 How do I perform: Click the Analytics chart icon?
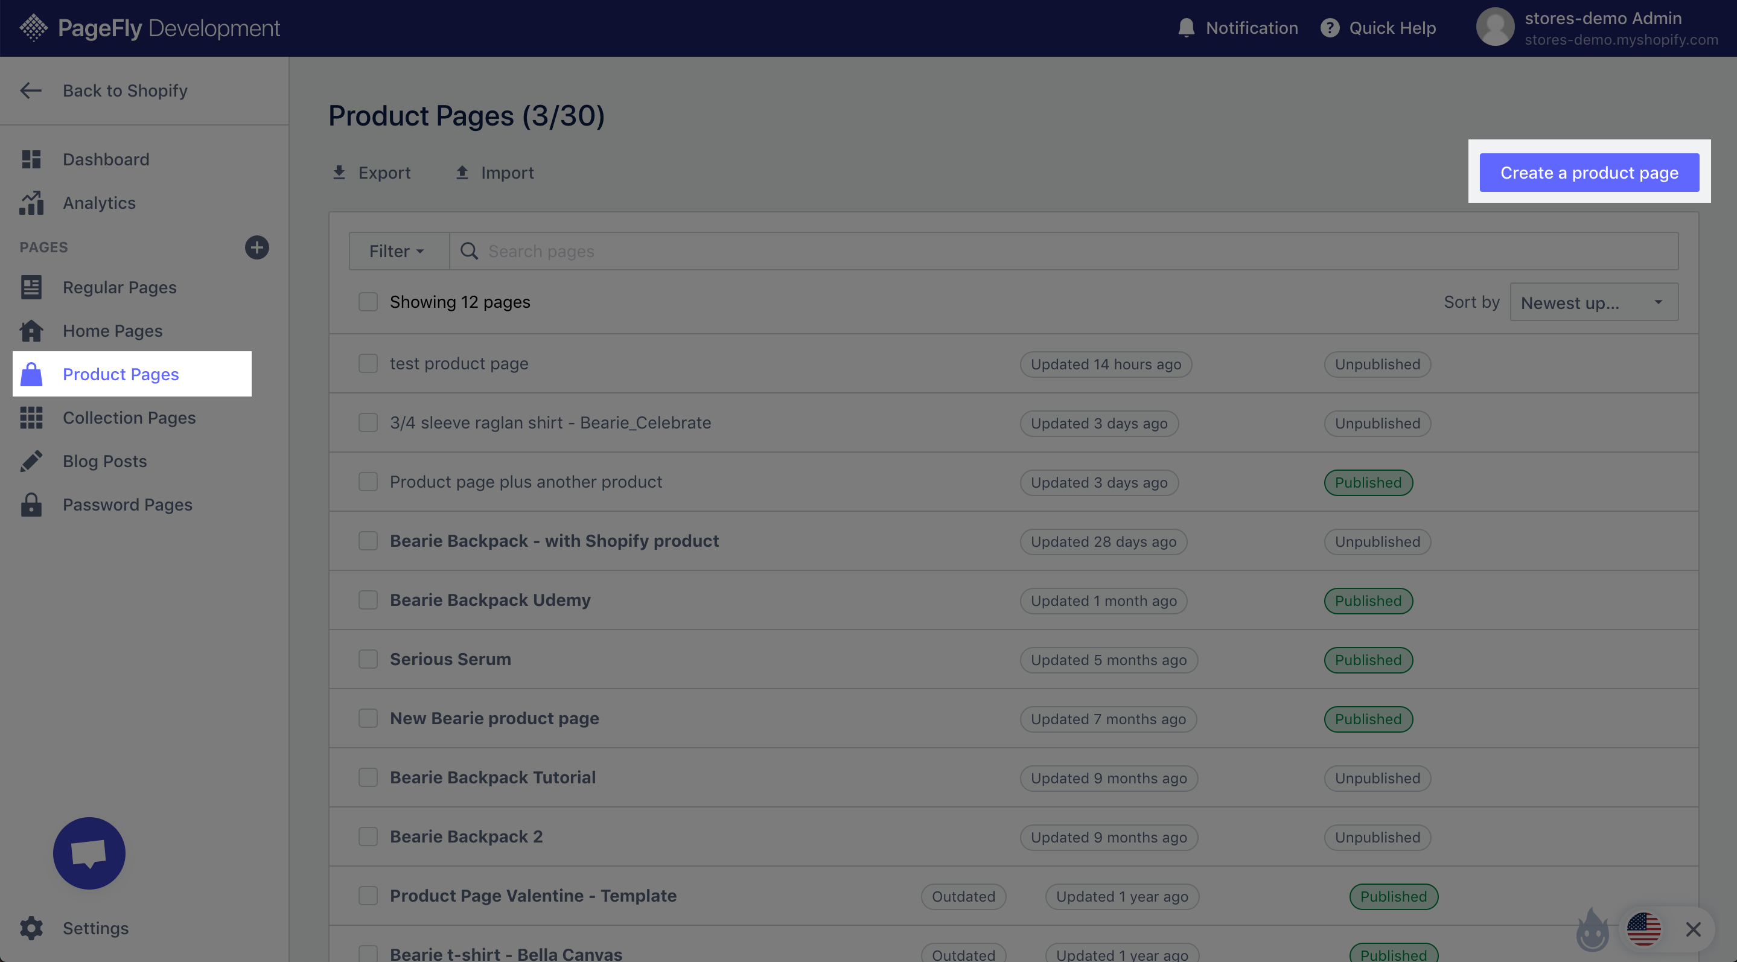(x=31, y=202)
